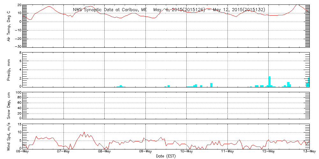Click the 'Wind Spd, m/s' axis label

9,136
